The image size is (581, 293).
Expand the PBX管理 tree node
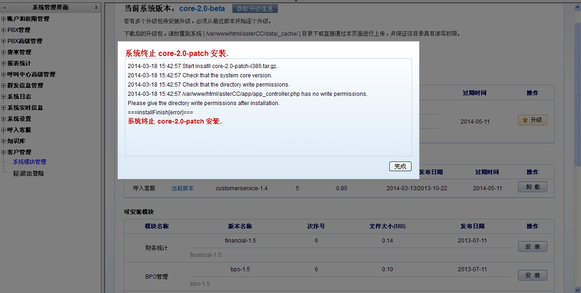[4, 30]
